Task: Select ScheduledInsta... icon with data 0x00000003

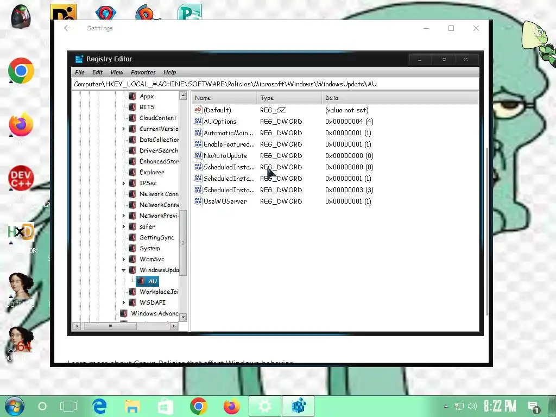Action: click(x=198, y=189)
